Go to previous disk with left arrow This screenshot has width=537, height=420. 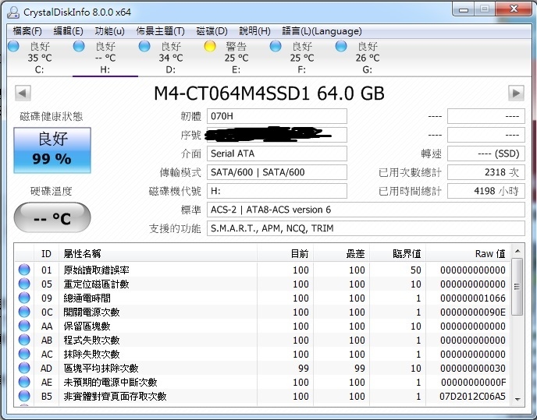click(23, 93)
